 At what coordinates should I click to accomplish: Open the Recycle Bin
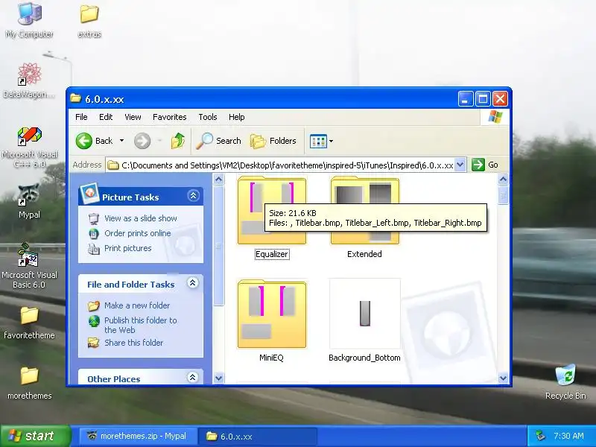click(565, 381)
